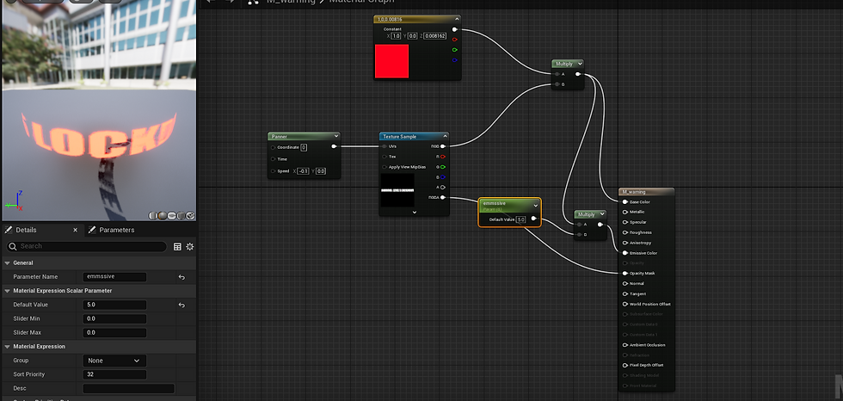
Task: Reset Parameter Name to its default value
Action: pyautogui.click(x=182, y=277)
